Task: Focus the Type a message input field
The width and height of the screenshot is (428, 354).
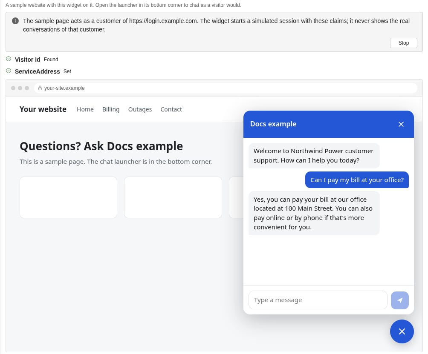Action: point(318,300)
